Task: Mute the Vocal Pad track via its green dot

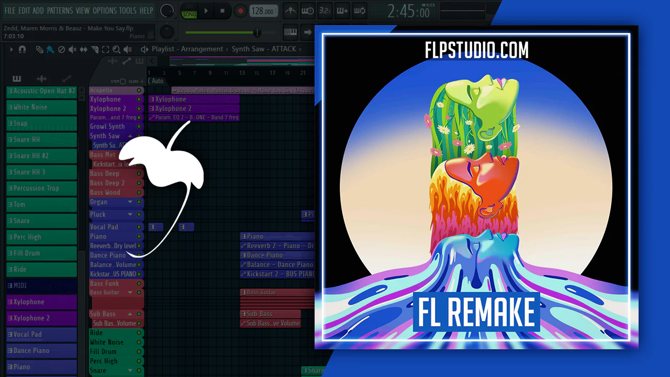Action: click(139, 227)
